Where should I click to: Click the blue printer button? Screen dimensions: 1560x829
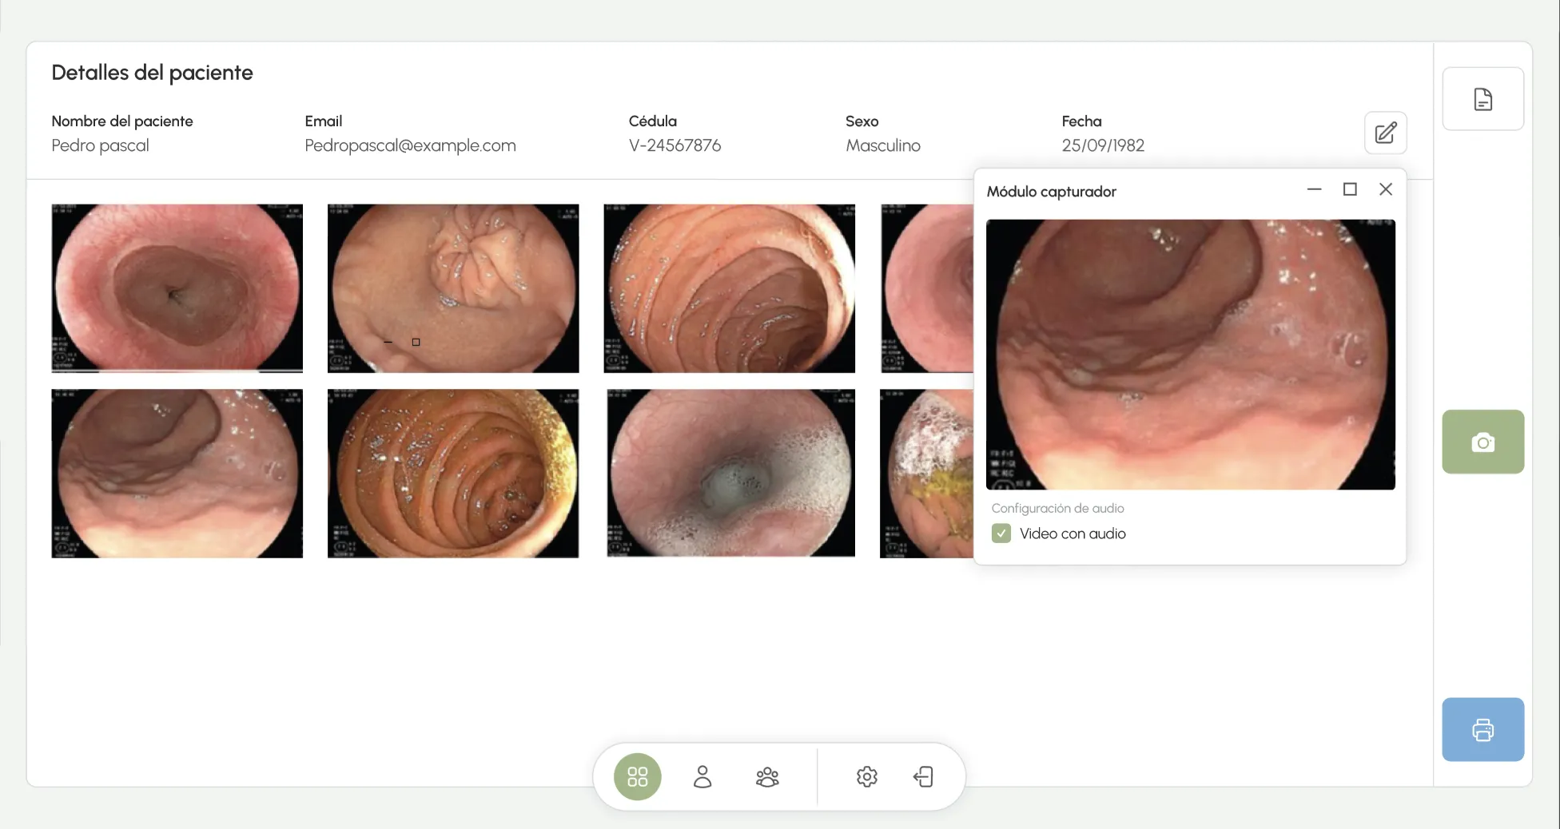tap(1482, 729)
